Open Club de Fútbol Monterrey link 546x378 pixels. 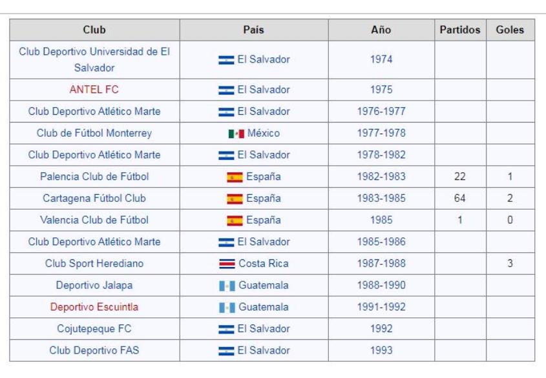pos(94,133)
